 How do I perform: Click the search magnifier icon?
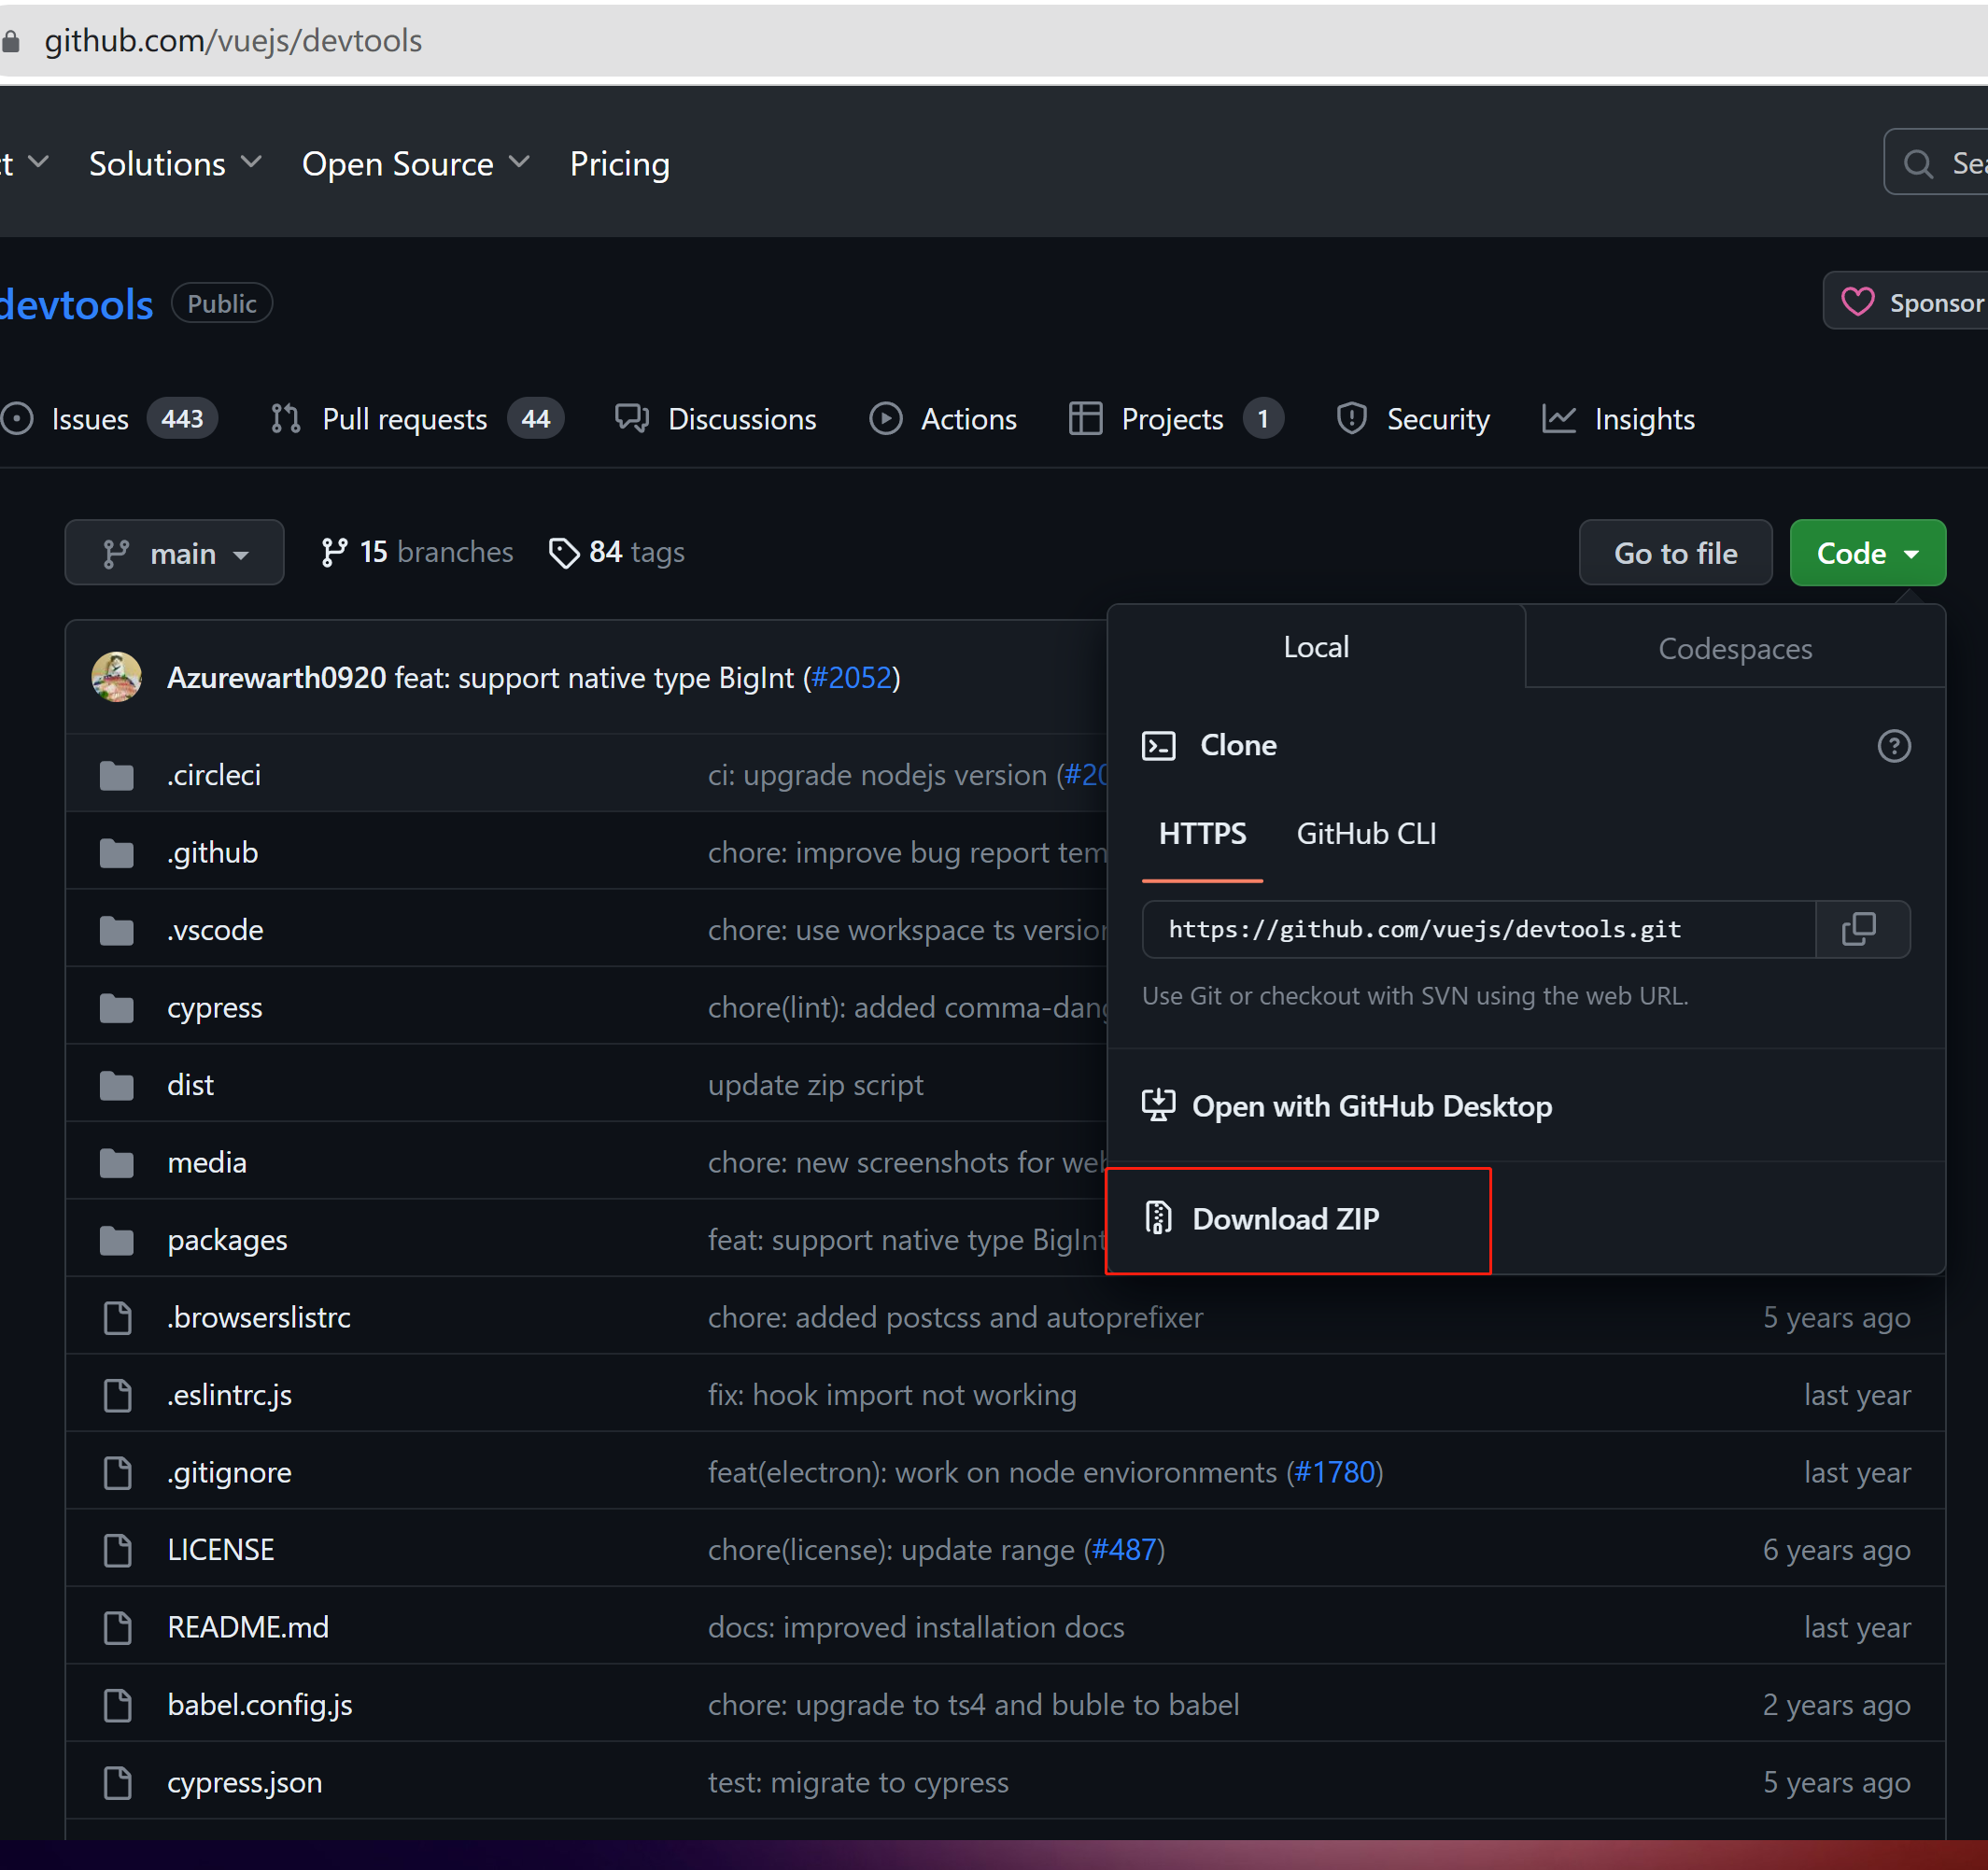[x=1917, y=163]
